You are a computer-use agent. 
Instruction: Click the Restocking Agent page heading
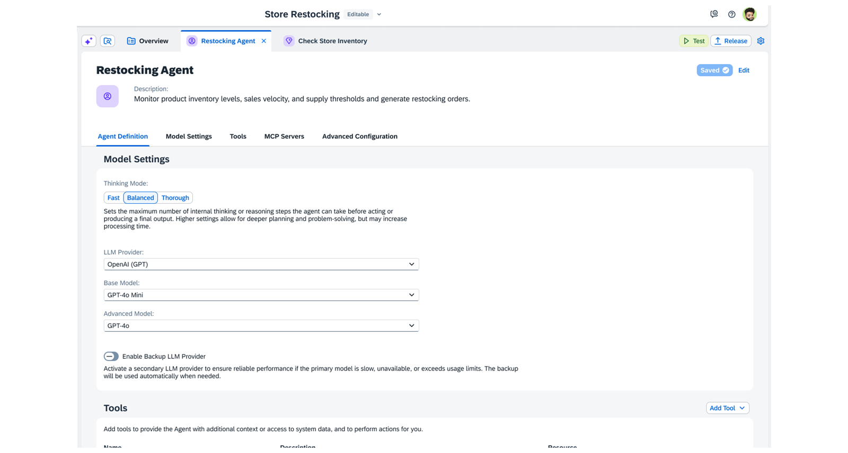(145, 70)
